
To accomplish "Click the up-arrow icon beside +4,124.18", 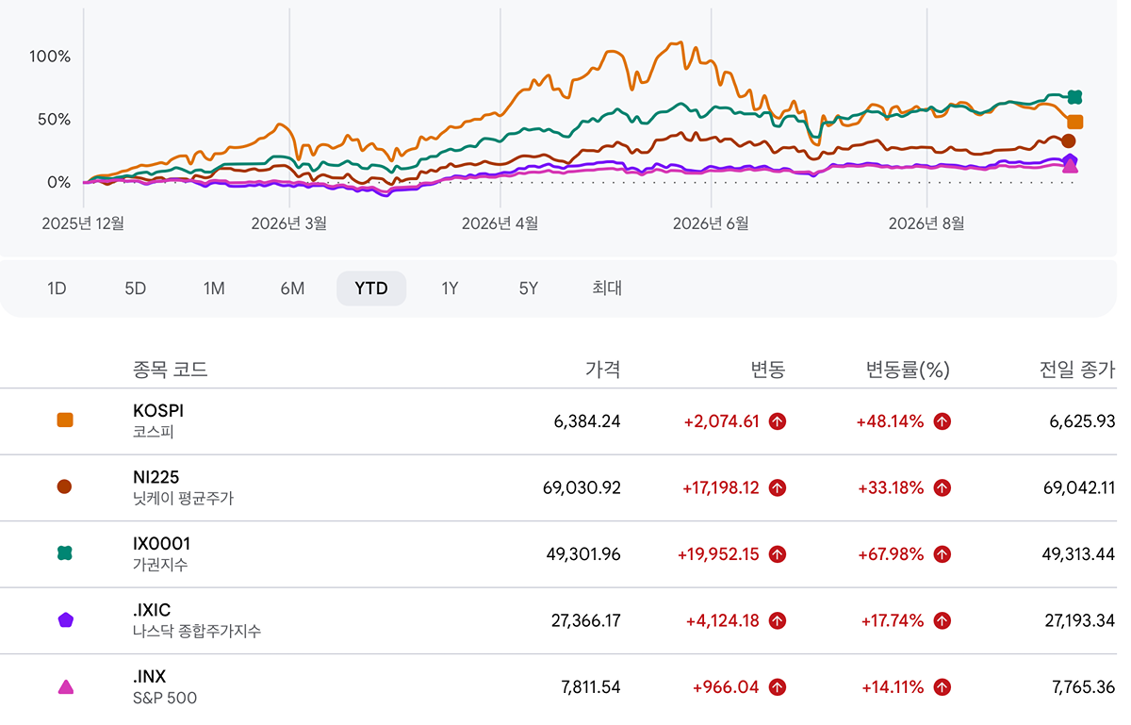I will [777, 620].
